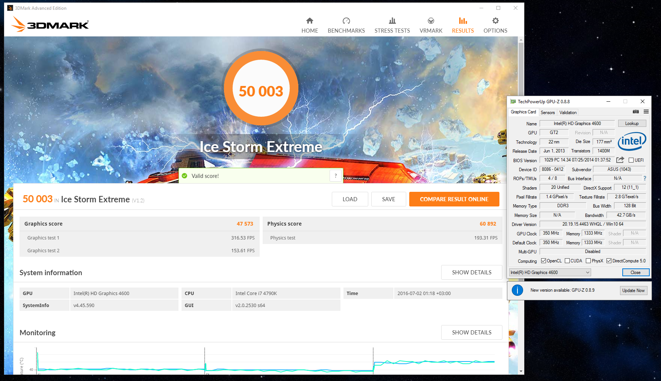The height and width of the screenshot is (381, 661).
Task: Click the scrollbar down arrow in 3DMark
Action: pos(521,371)
